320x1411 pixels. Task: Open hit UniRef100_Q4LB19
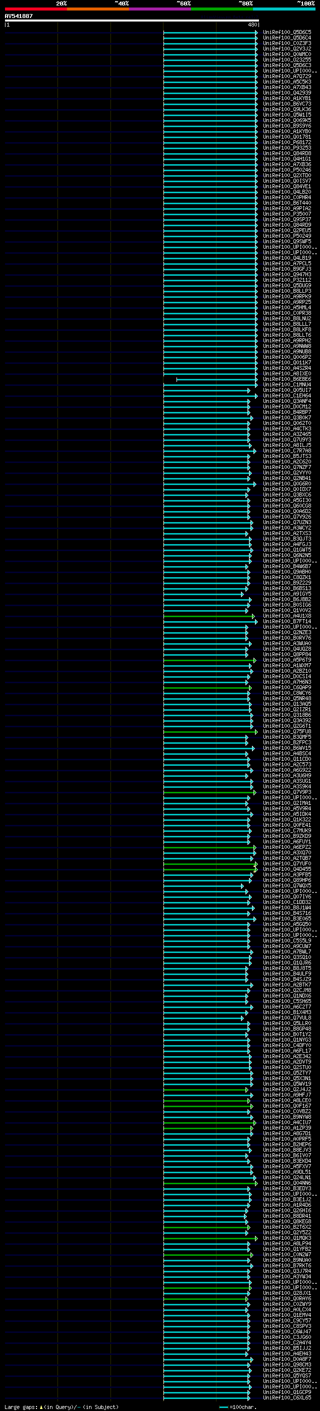click(287, 258)
